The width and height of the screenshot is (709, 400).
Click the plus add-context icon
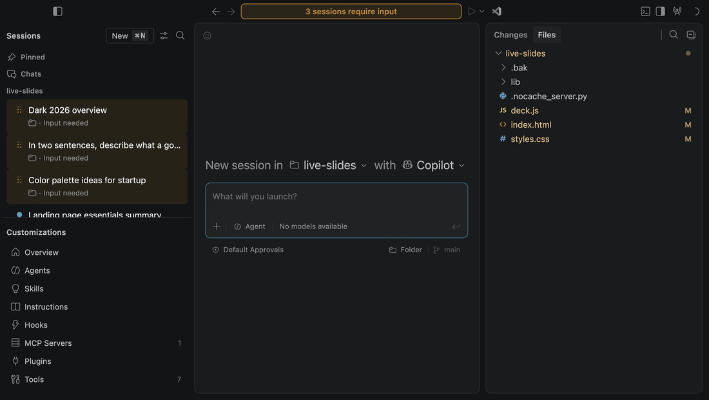pyautogui.click(x=217, y=226)
